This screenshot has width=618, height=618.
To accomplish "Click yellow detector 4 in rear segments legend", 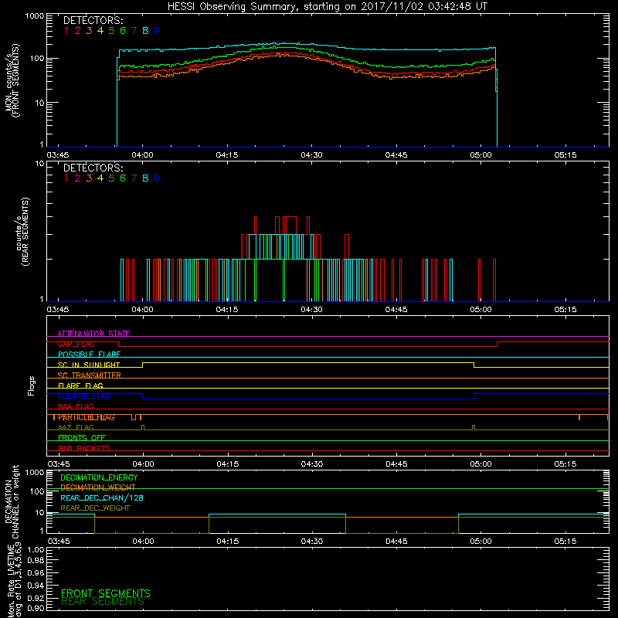I will 100,178.
